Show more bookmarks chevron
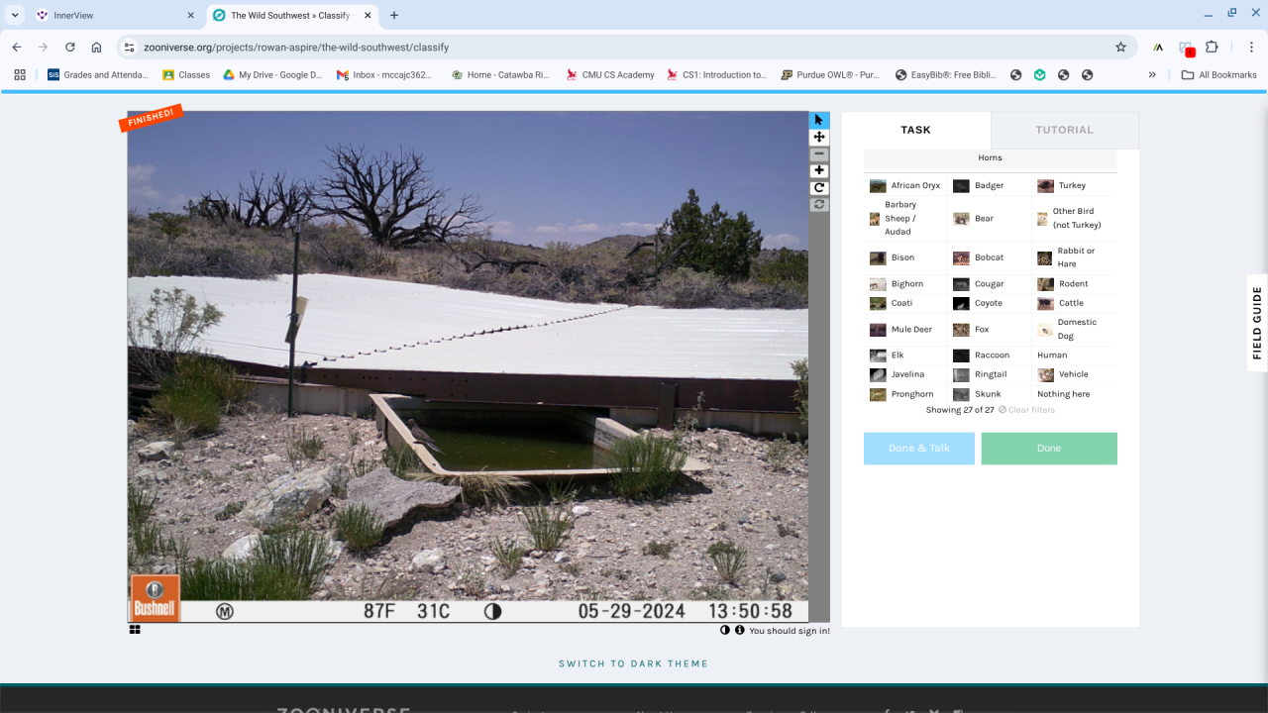The height and width of the screenshot is (713, 1268). coord(1152,74)
